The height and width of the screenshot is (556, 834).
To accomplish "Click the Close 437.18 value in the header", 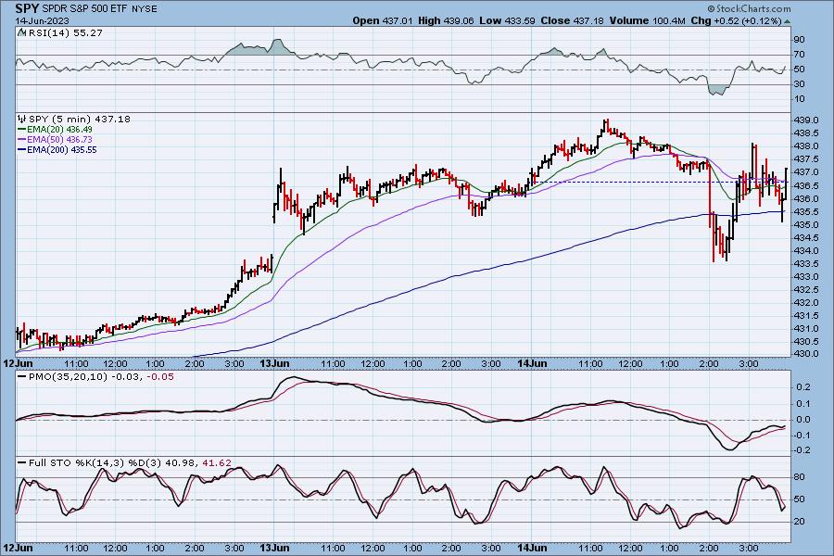I will pyautogui.click(x=573, y=20).
